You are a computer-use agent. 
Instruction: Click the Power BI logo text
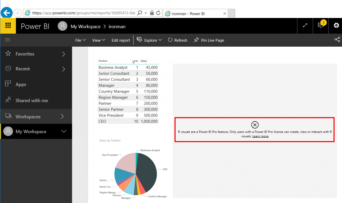point(35,26)
